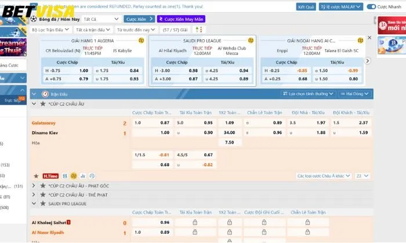Screen dimensions: 406x243
Task: Star the Saudi Pro League section
Action: click(42, 204)
